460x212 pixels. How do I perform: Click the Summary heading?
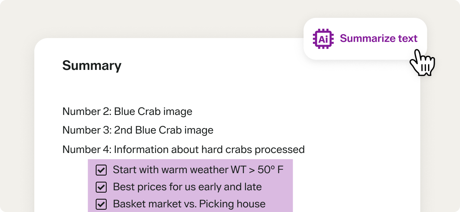pyautogui.click(x=92, y=66)
